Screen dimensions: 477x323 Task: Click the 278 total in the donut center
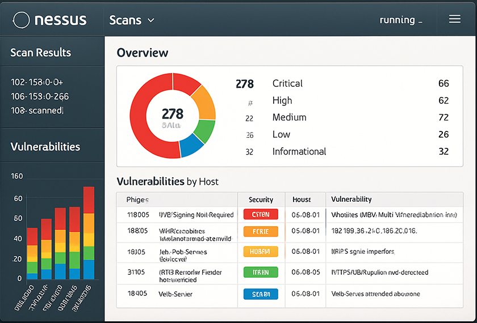pos(173,114)
